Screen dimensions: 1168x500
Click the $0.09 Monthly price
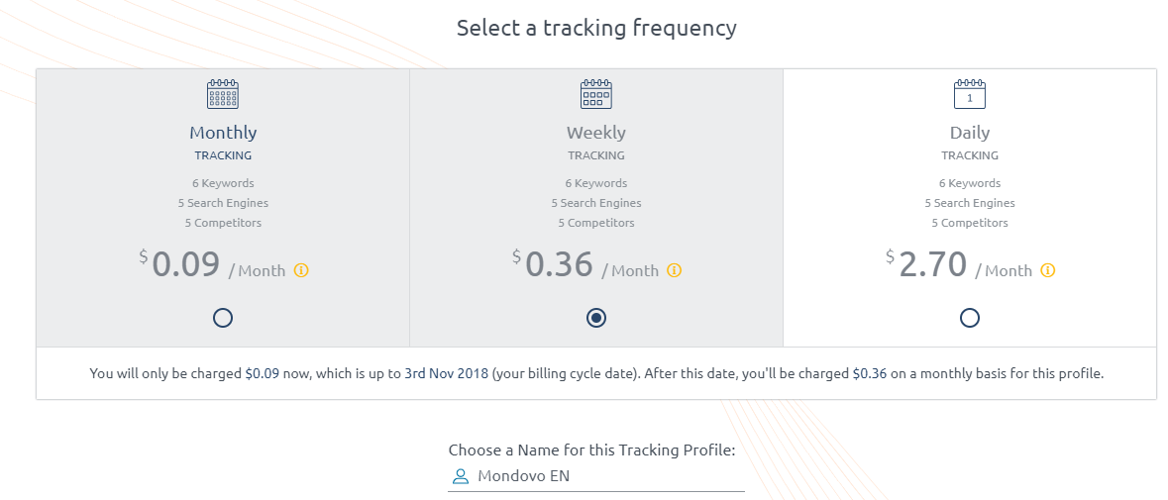click(x=179, y=264)
